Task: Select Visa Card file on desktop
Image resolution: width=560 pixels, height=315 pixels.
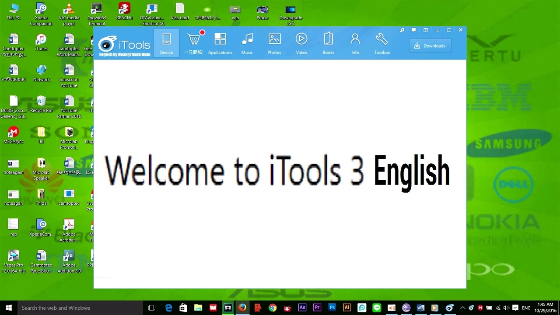Action: click(180, 12)
